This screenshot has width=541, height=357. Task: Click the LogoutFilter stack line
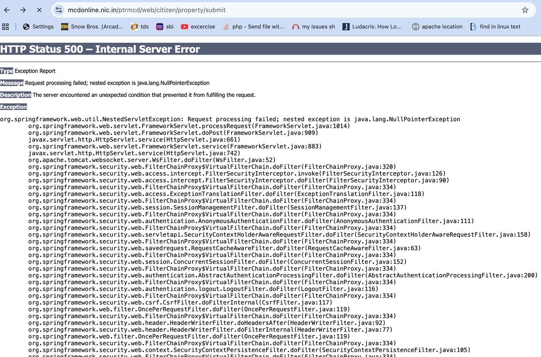click(x=203, y=289)
